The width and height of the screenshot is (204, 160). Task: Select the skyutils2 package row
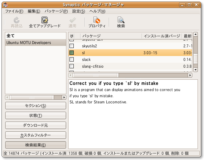(130, 46)
